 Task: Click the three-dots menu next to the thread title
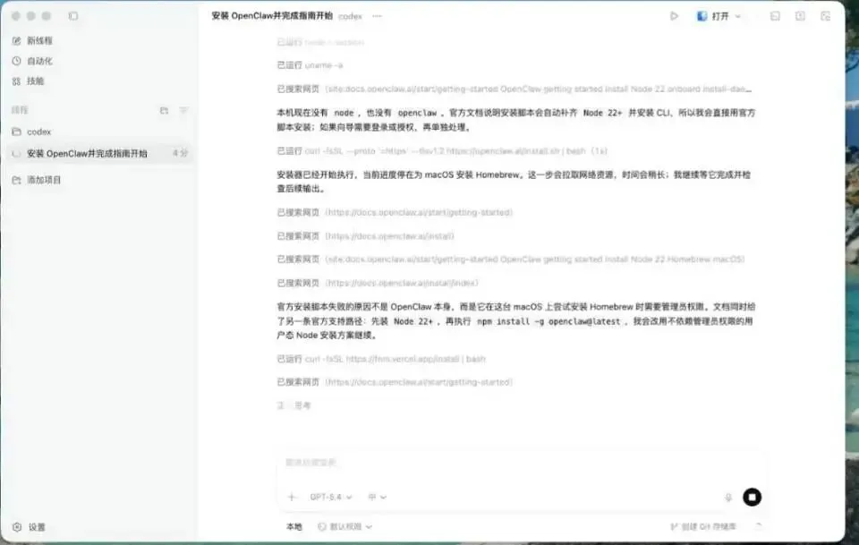(377, 16)
